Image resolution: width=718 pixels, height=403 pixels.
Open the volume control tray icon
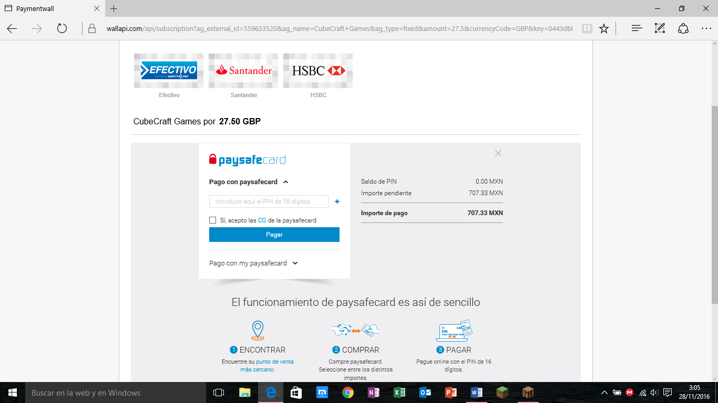point(654,393)
